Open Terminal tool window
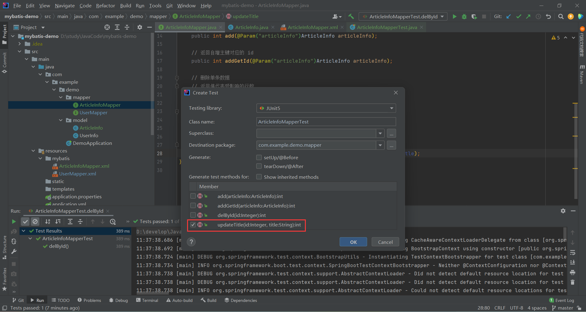The height and width of the screenshot is (312, 586). pyautogui.click(x=147, y=300)
